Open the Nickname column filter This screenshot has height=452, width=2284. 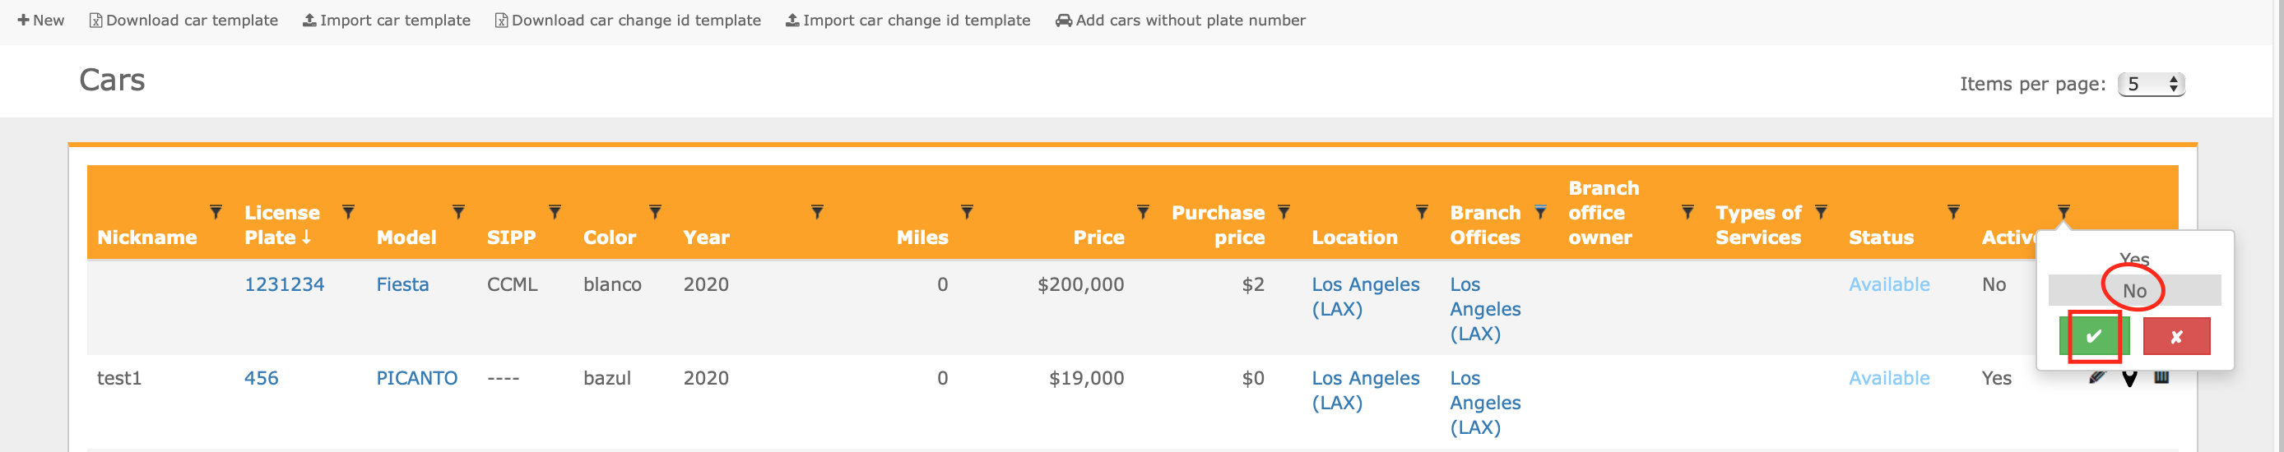(216, 212)
